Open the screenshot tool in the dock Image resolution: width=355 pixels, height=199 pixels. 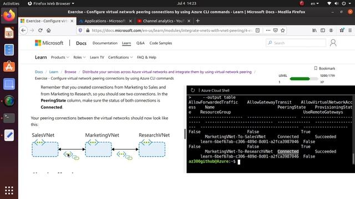click(9, 84)
